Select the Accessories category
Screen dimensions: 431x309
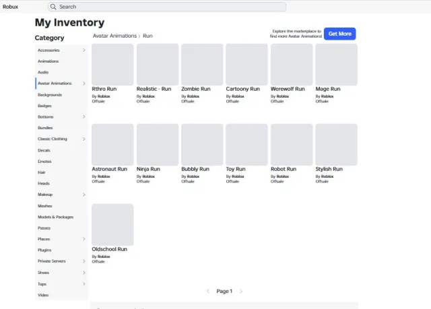pos(48,50)
